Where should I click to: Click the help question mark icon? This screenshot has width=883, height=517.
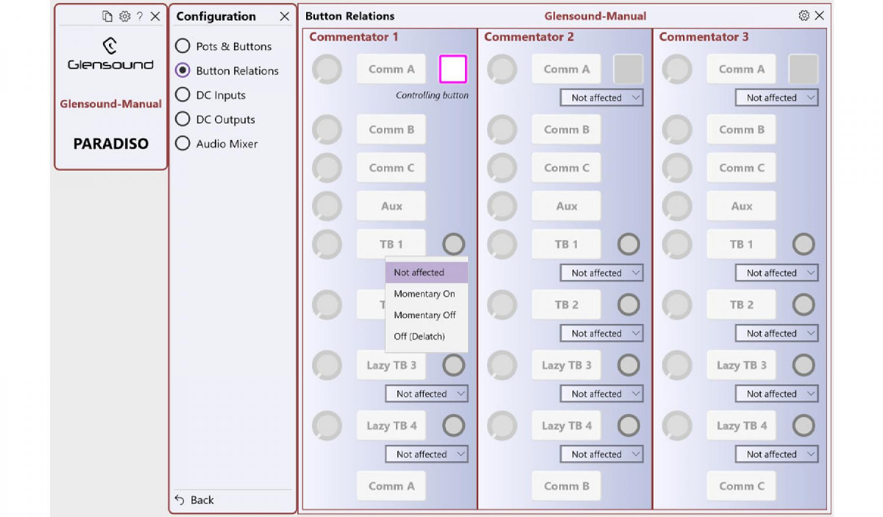(140, 16)
